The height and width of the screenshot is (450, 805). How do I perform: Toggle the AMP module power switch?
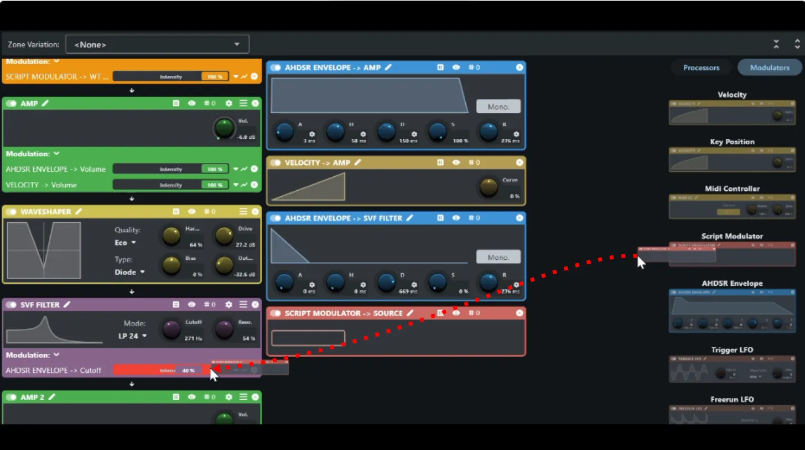(x=11, y=103)
